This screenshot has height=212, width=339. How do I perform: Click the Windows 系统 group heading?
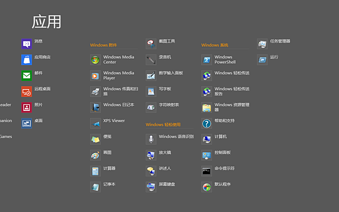[x=215, y=45]
